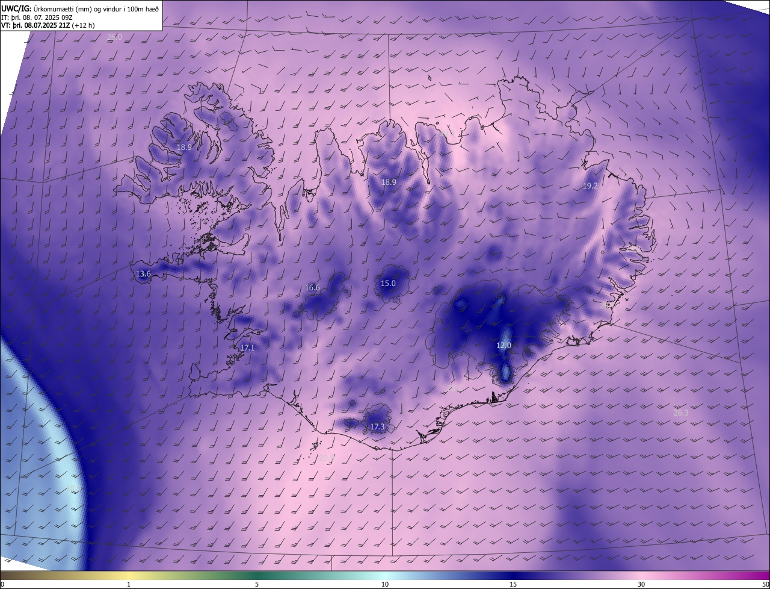This screenshot has width=770, height=589.
Task: Click the colorbar tick label 10
Action: point(385,585)
